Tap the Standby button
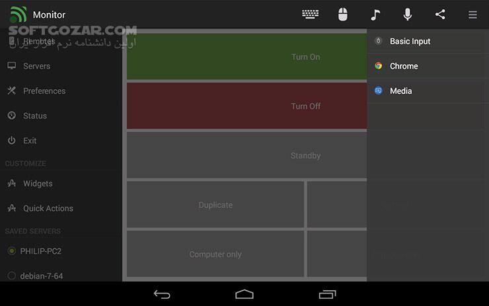This screenshot has width=489, height=306. click(246, 155)
